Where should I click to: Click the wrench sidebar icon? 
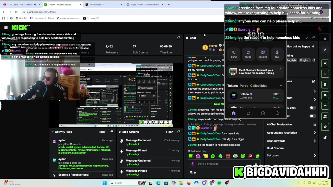point(325,127)
